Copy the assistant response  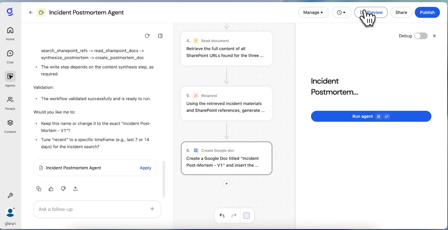[x=39, y=189]
